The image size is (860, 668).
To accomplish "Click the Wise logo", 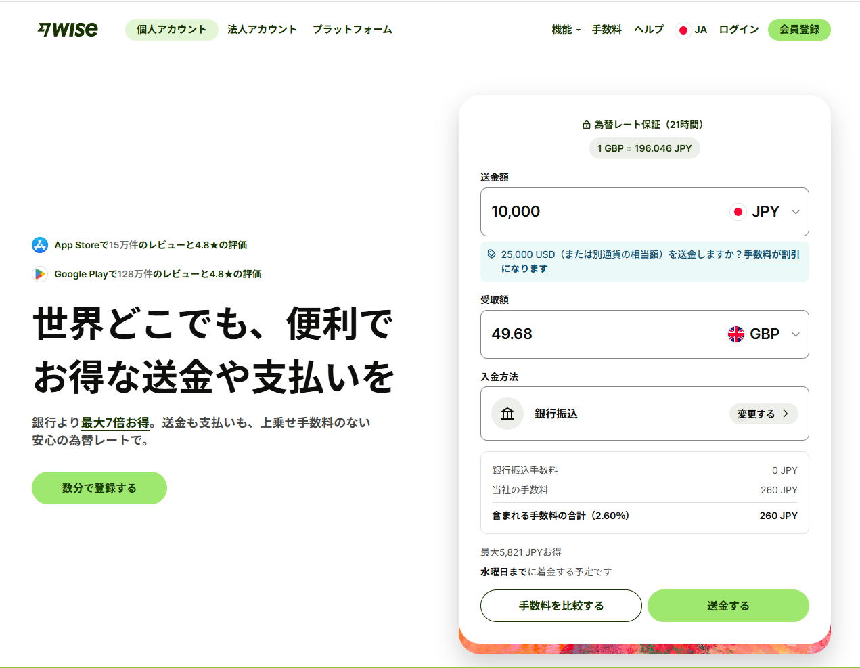I will pyautogui.click(x=68, y=30).
